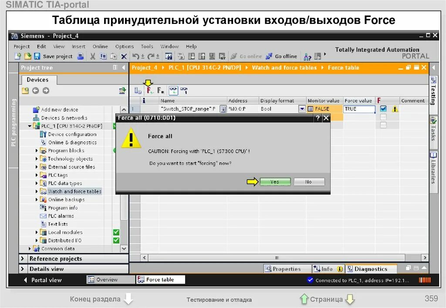Toggle the force checkbox for Switch_STOP_range row

point(383,109)
